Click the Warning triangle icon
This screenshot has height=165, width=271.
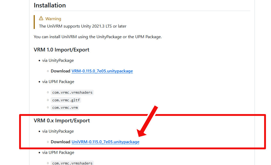41,19
